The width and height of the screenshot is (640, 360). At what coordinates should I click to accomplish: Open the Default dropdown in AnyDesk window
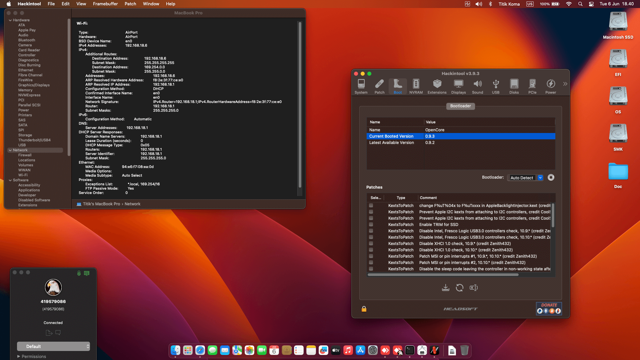(x=53, y=346)
